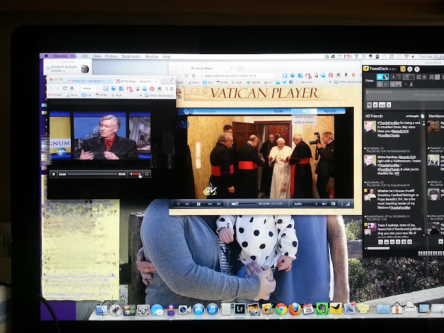The image size is (444, 333).
Task: Pause the EWTN video player
Action: coord(53,174)
